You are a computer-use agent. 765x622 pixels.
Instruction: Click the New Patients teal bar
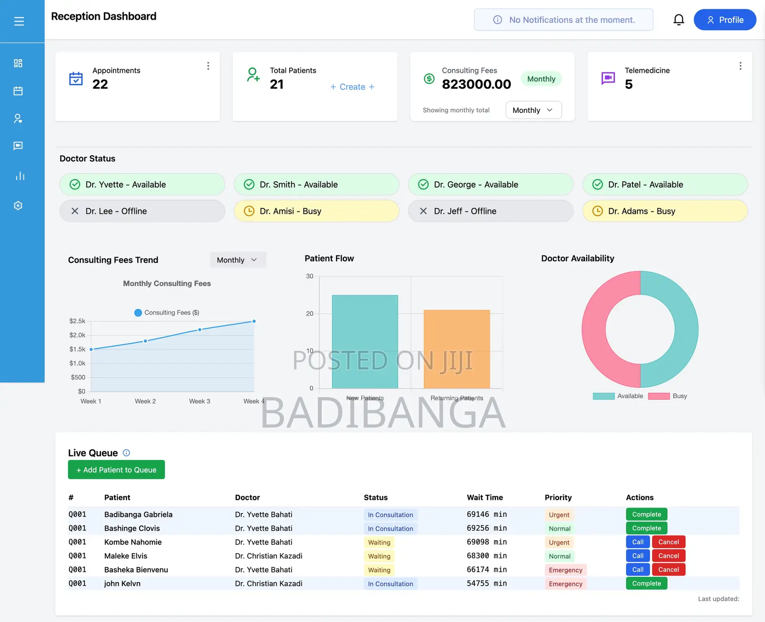click(x=365, y=341)
